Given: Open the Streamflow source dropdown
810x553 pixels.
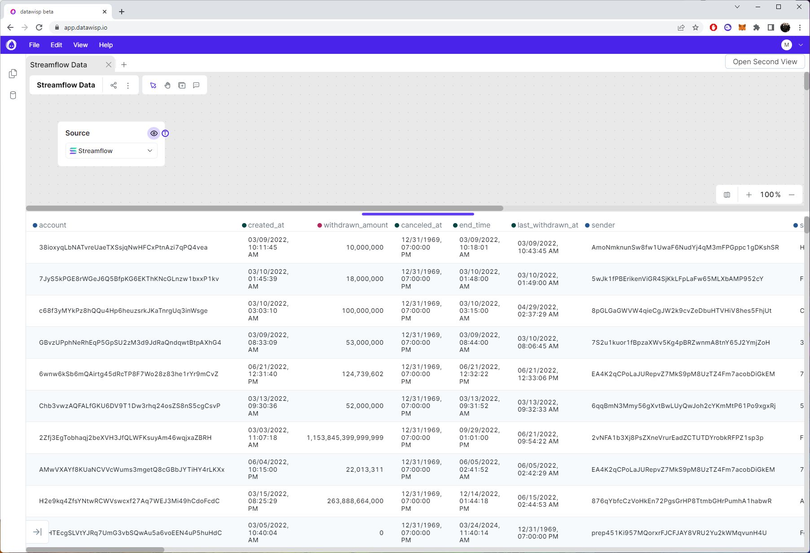Looking at the screenshot, I should pyautogui.click(x=111, y=151).
